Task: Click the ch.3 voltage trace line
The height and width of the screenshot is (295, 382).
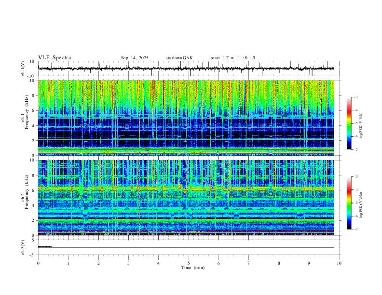Action: click(186, 247)
